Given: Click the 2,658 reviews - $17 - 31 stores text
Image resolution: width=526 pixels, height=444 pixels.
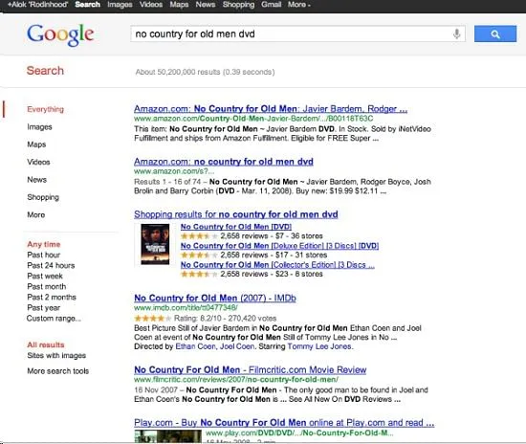Looking at the screenshot, I should click(x=274, y=255).
